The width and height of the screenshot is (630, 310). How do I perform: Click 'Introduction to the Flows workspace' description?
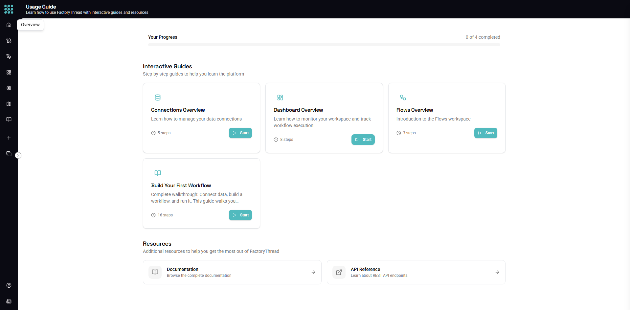(x=434, y=119)
